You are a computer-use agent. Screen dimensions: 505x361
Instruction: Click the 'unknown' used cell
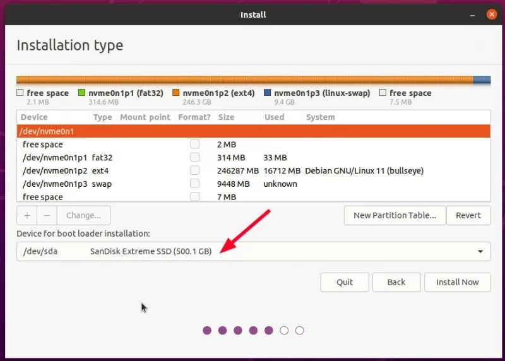point(280,184)
